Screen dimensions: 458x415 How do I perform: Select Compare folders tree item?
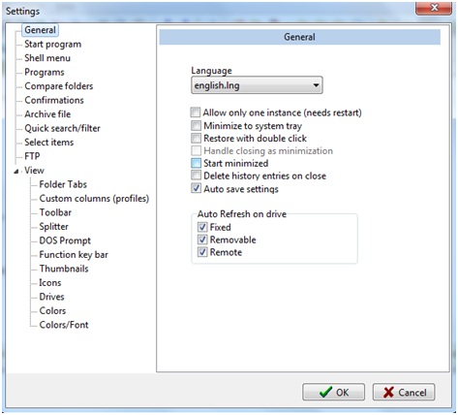[59, 86]
